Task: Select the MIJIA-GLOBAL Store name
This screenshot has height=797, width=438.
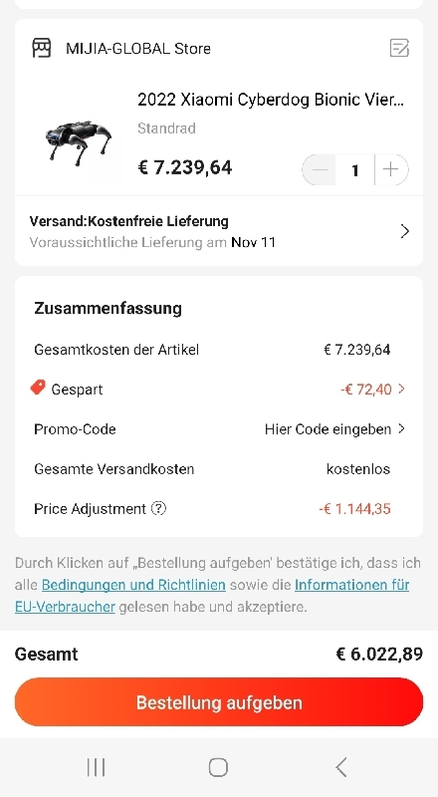Action: click(x=138, y=49)
